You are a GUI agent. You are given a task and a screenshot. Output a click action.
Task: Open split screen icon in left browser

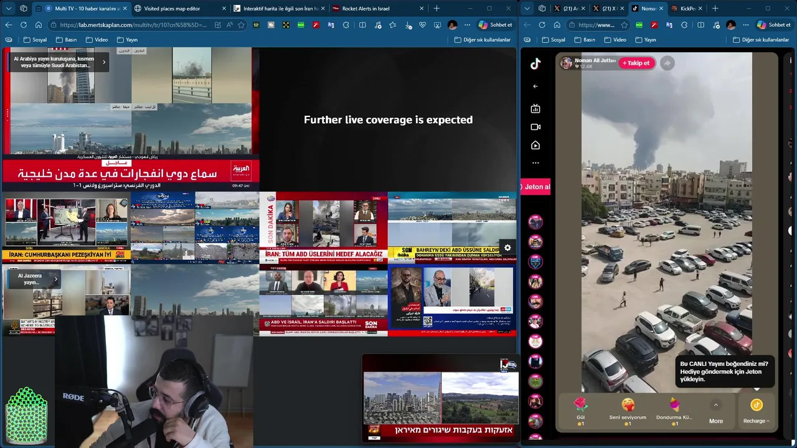[x=362, y=25]
